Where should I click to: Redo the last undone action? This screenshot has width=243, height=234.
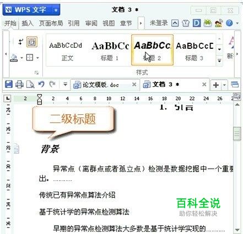pos(52,85)
